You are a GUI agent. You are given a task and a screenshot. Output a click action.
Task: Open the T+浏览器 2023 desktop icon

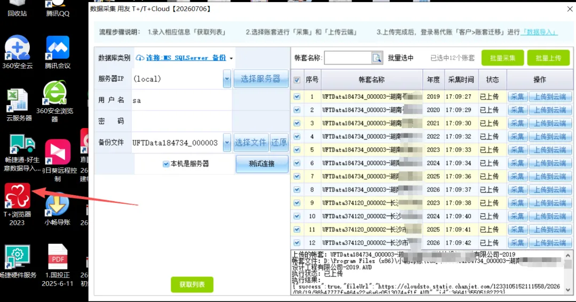click(17, 204)
